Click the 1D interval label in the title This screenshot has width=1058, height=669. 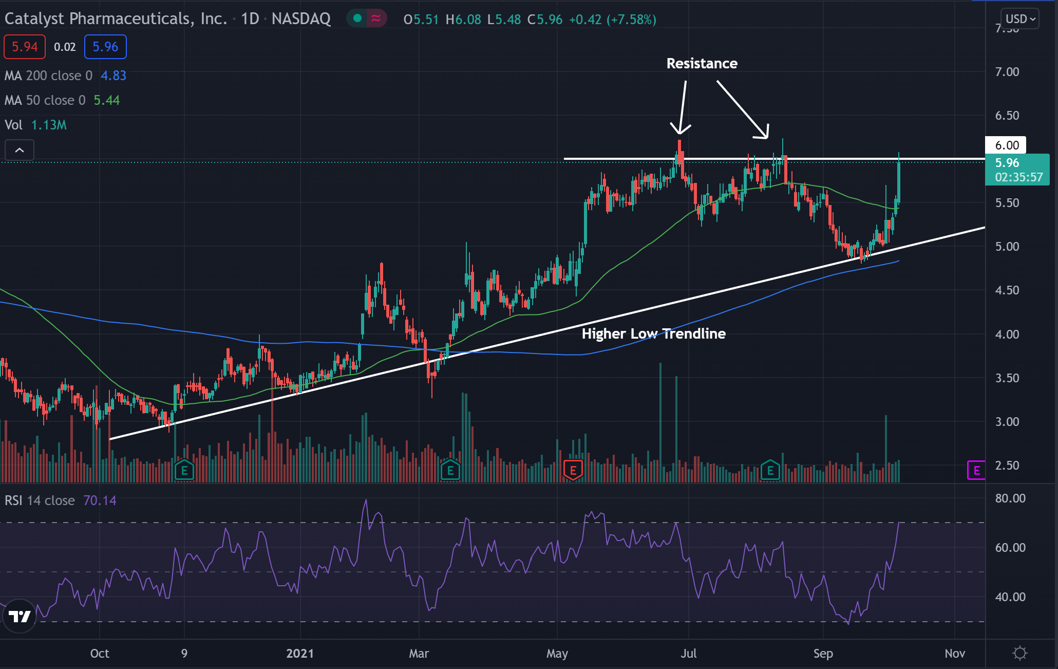coord(250,19)
